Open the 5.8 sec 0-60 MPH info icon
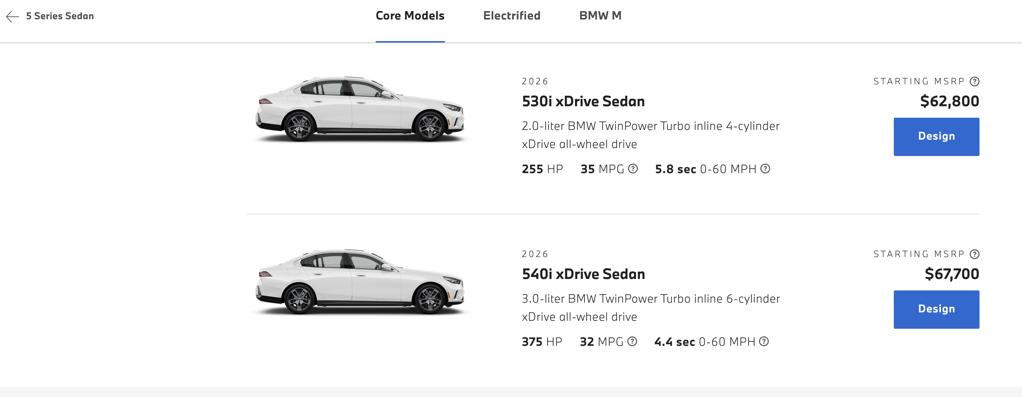This screenshot has height=397, width=1022. click(x=765, y=169)
